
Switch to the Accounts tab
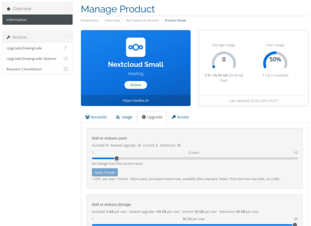pyautogui.click(x=96, y=117)
